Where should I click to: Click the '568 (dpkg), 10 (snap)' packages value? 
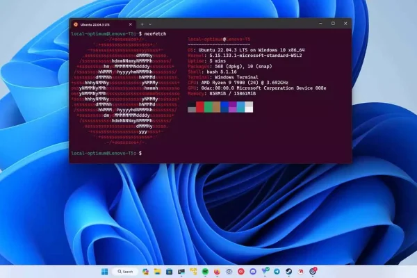[243, 67]
